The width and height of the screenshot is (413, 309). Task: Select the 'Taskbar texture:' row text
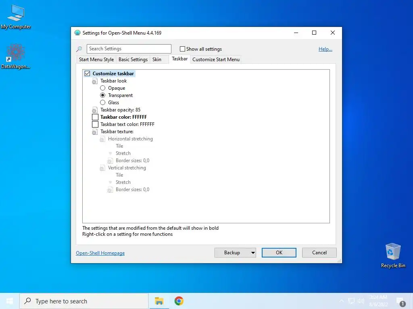pyautogui.click(x=117, y=132)
